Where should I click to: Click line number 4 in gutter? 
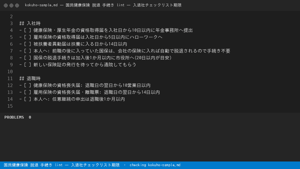point(11,30)
